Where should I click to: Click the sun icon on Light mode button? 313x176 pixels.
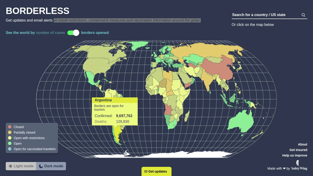coord(11,166)
